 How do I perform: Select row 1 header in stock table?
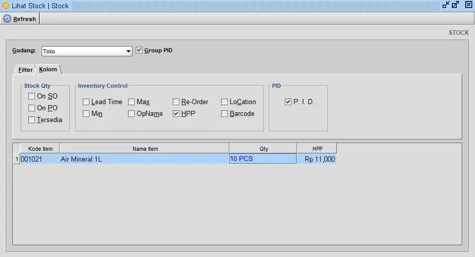click(x=16, y=160)
